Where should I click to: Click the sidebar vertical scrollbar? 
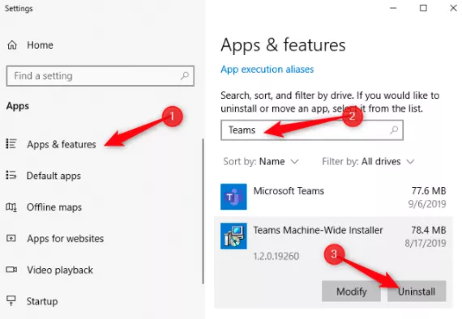tap(203, 211)
